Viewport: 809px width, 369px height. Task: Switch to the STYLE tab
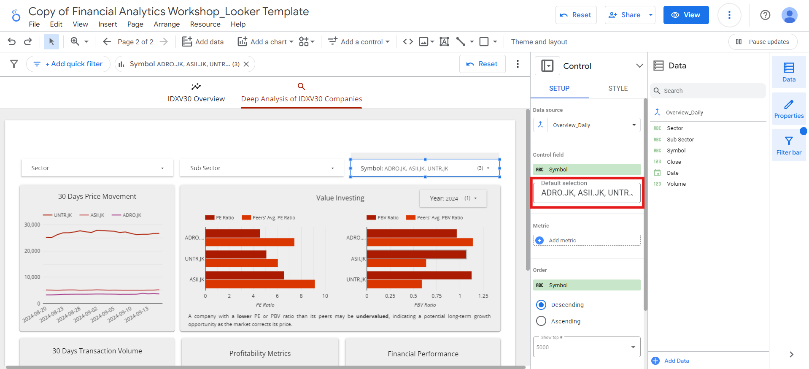tap(618, 88)
